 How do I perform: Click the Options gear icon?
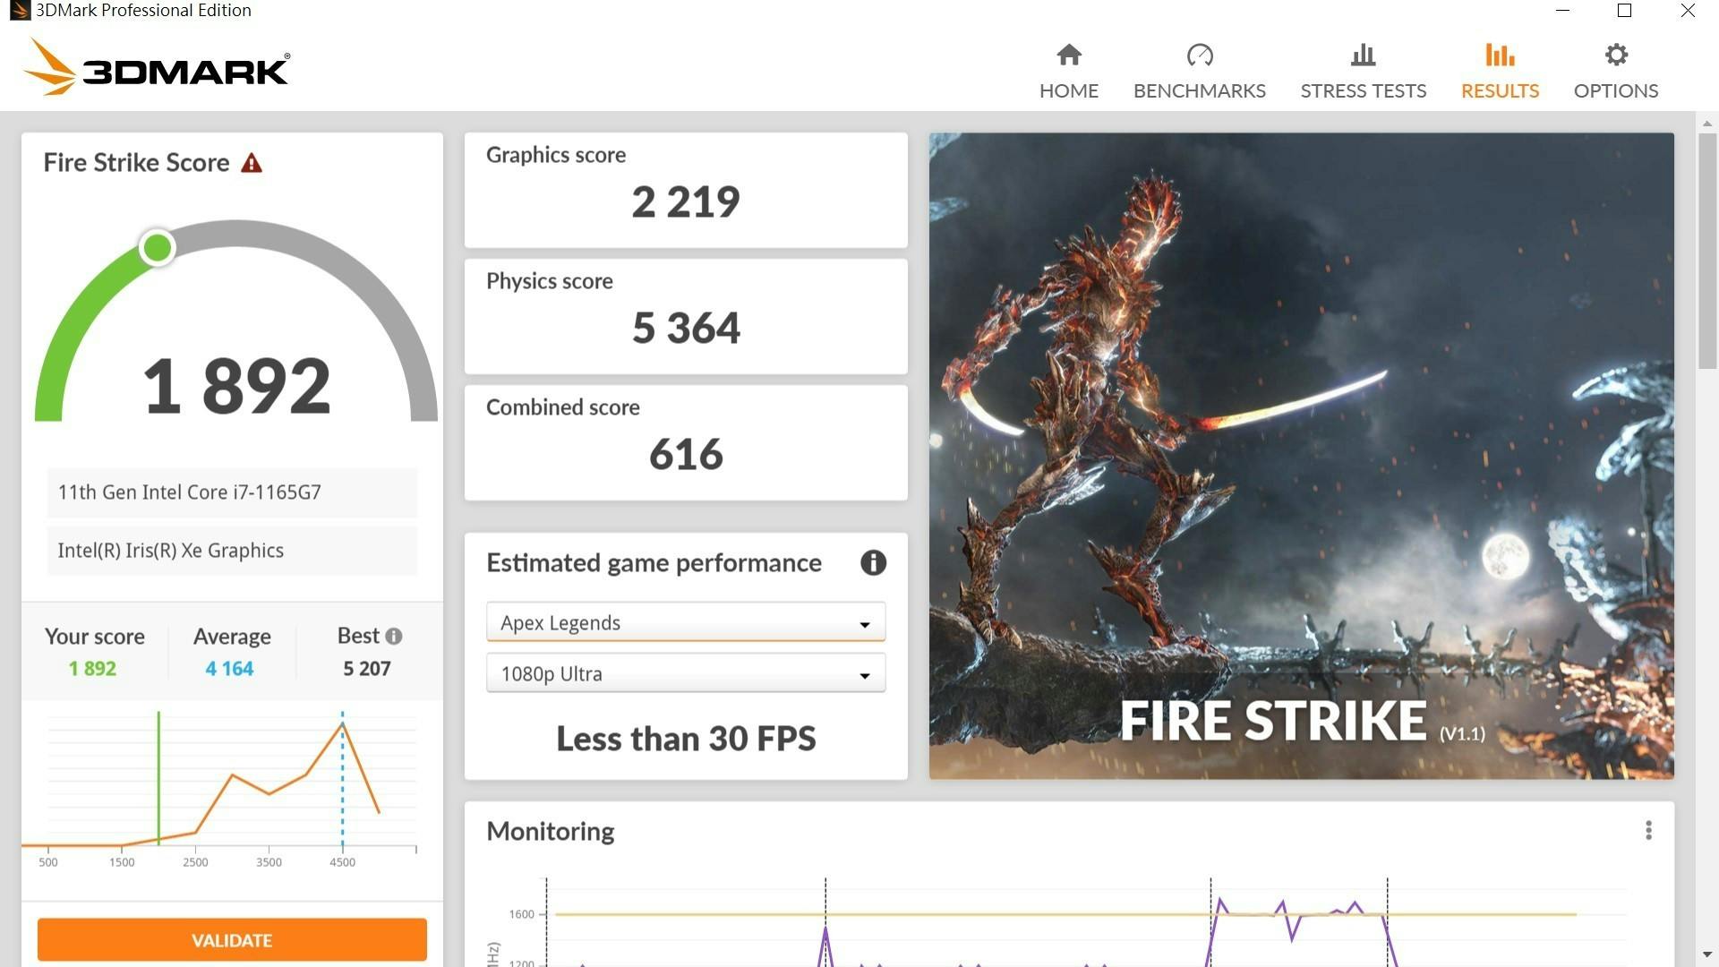[x=1616, y=56]
